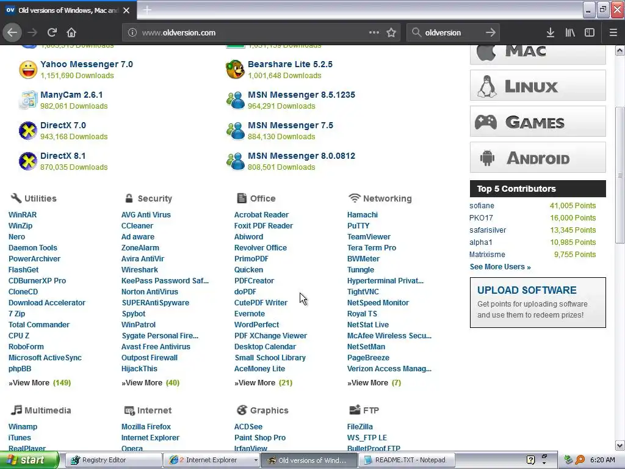Open the Bearshare Lite 5.2.5 link
The width and height of the screenshot is (625, 469).
click(x=290, y=64)
